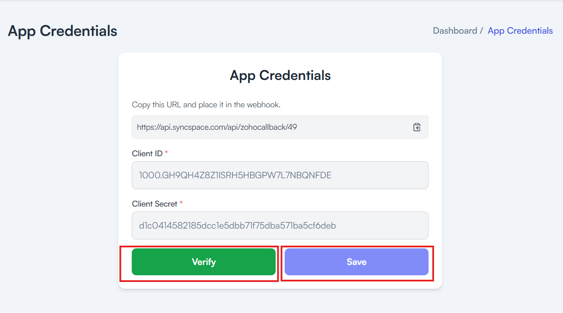Copy the webhook URL with clipboard icon
The width and height of the screenshot is (563, 313).
coord(417,127)
